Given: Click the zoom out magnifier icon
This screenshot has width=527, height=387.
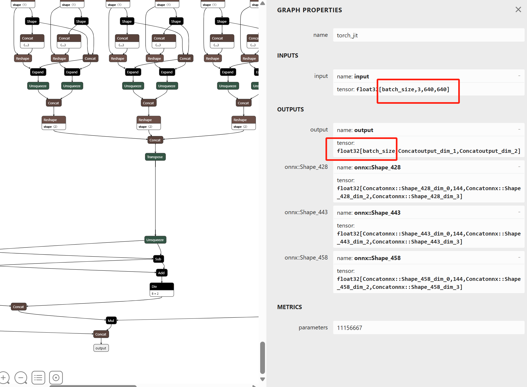Looking at the screenshot, I should 21,377.
